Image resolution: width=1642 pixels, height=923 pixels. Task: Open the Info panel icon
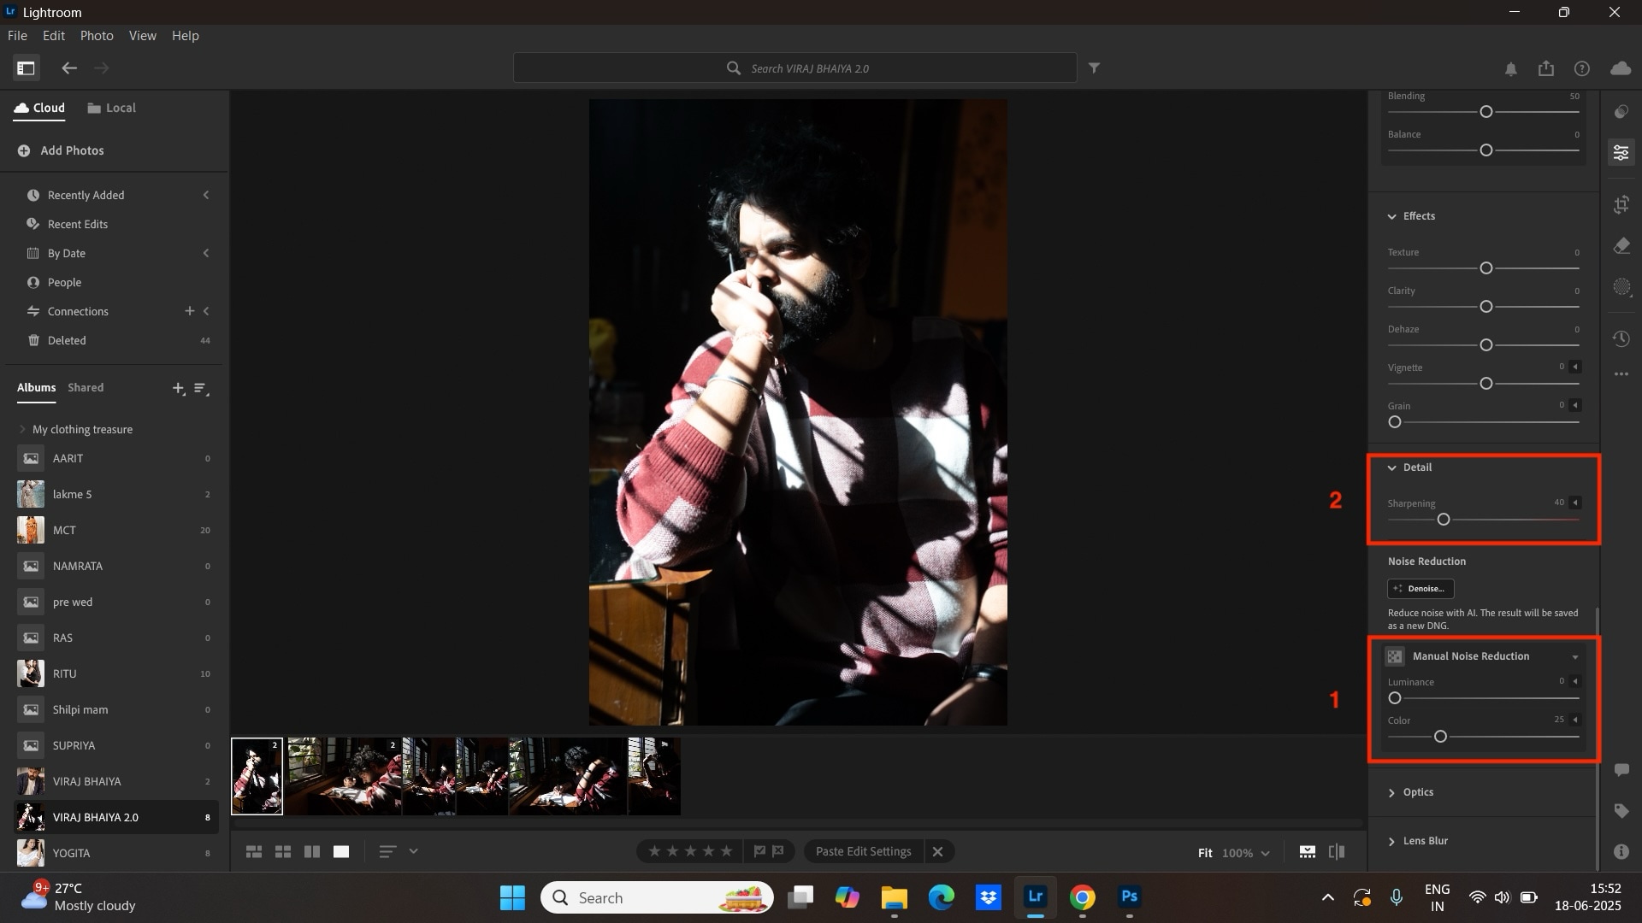[1621, 852]
